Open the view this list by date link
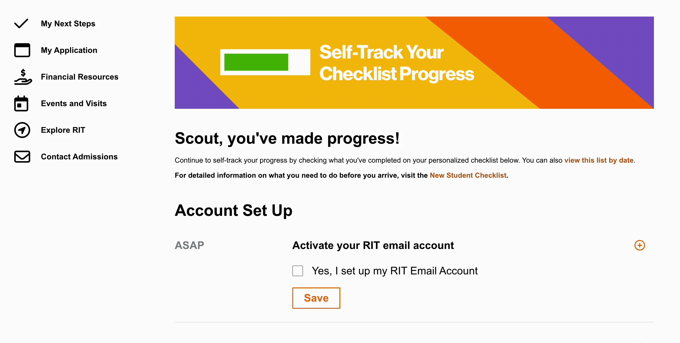The width and height of the screenshot is (680, 343). point(599,160)
